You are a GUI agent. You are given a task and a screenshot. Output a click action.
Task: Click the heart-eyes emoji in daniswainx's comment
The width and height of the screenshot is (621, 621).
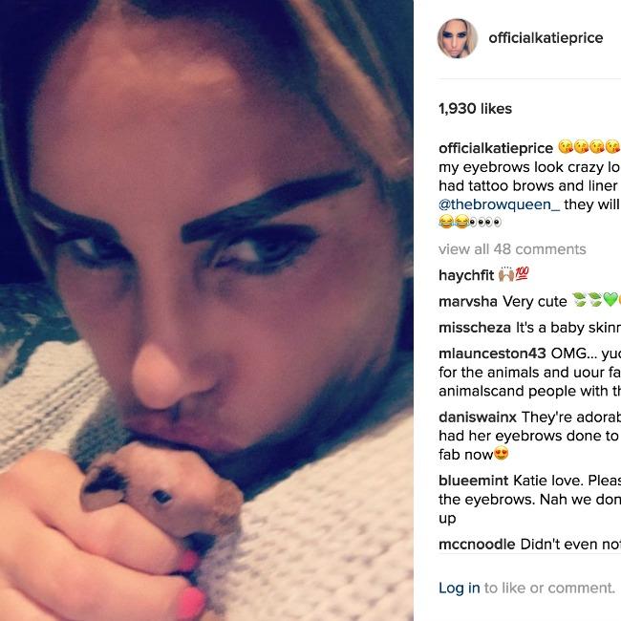(x=501, y=454)
